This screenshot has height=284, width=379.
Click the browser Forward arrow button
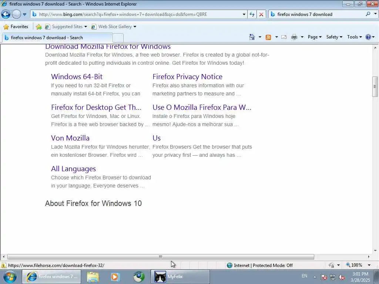point(16,14)
